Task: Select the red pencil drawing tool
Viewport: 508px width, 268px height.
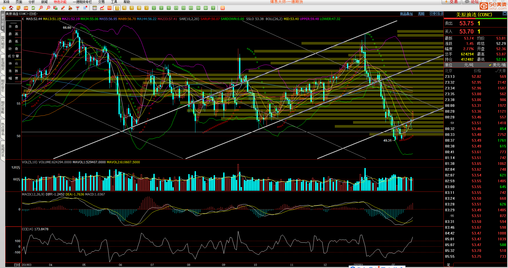Action: coord(63,8)
